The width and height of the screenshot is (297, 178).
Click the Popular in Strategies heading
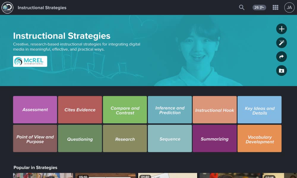35,167
